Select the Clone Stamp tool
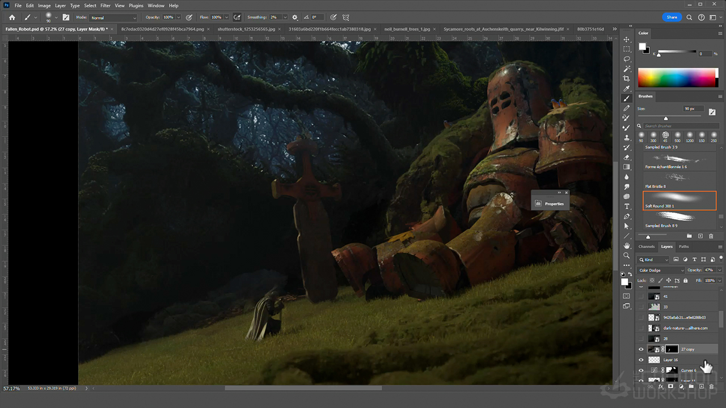This screenshot has width=726, height=408. click(627, 138)
